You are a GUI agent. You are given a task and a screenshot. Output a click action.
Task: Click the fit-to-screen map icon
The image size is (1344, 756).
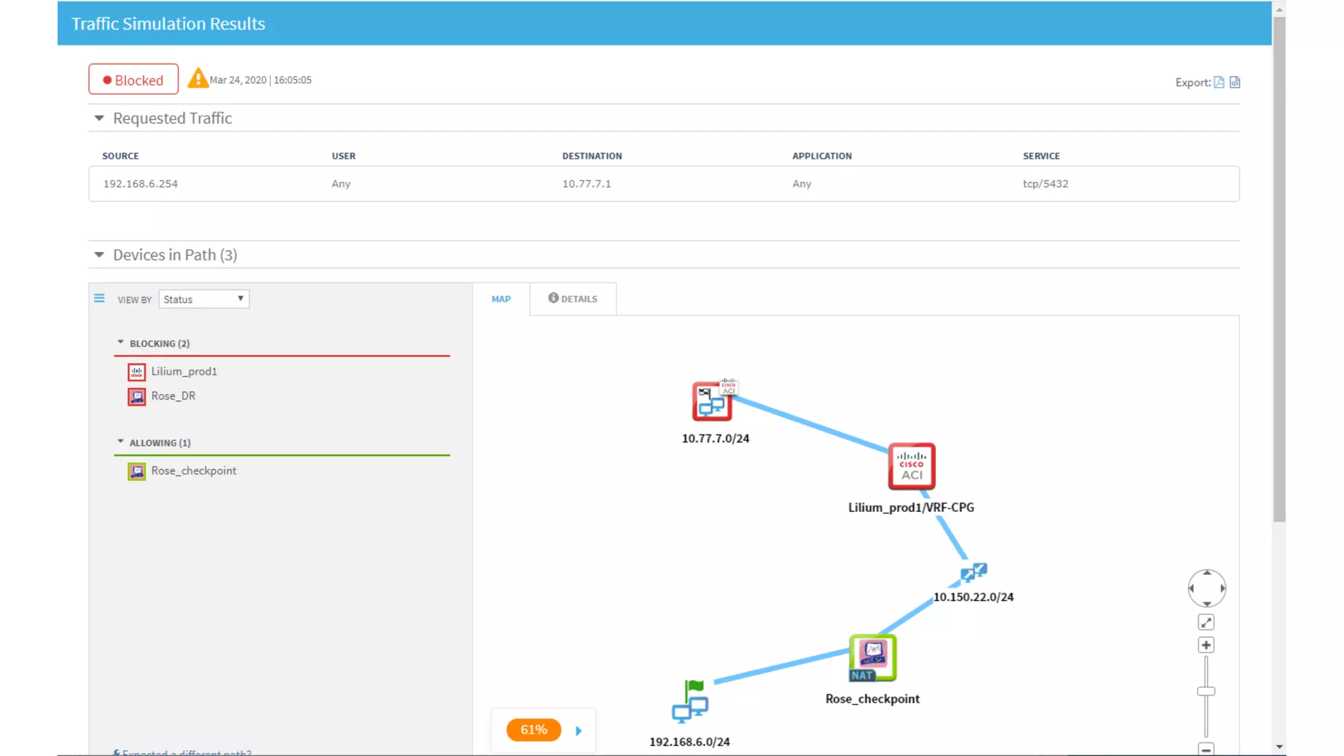[1206, 622]
